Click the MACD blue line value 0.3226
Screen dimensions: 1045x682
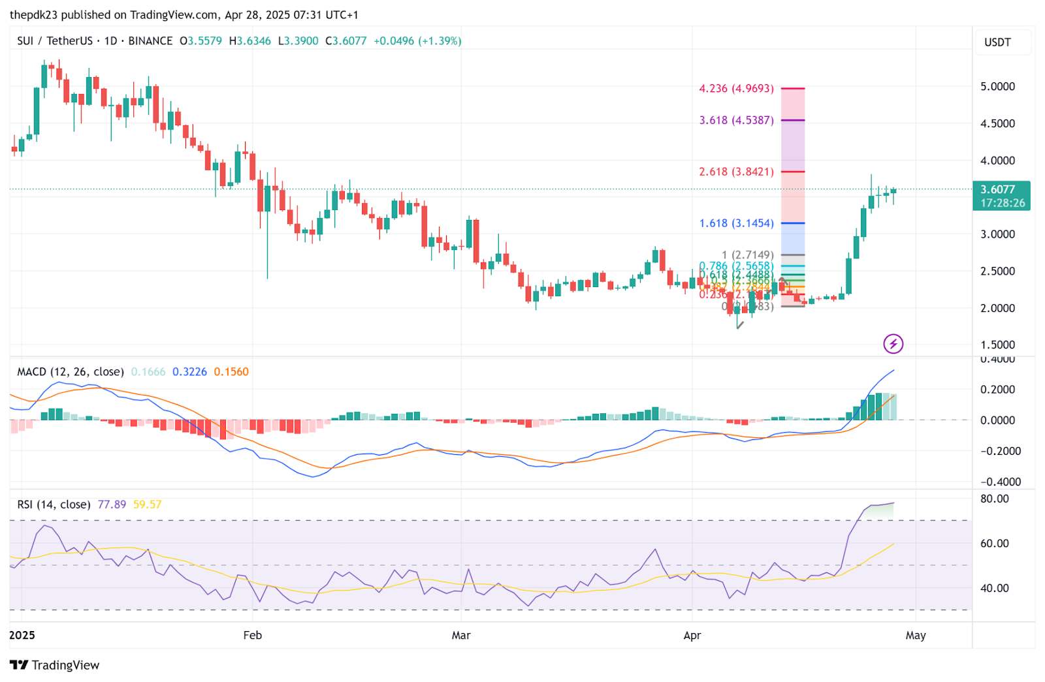(189, 371)
